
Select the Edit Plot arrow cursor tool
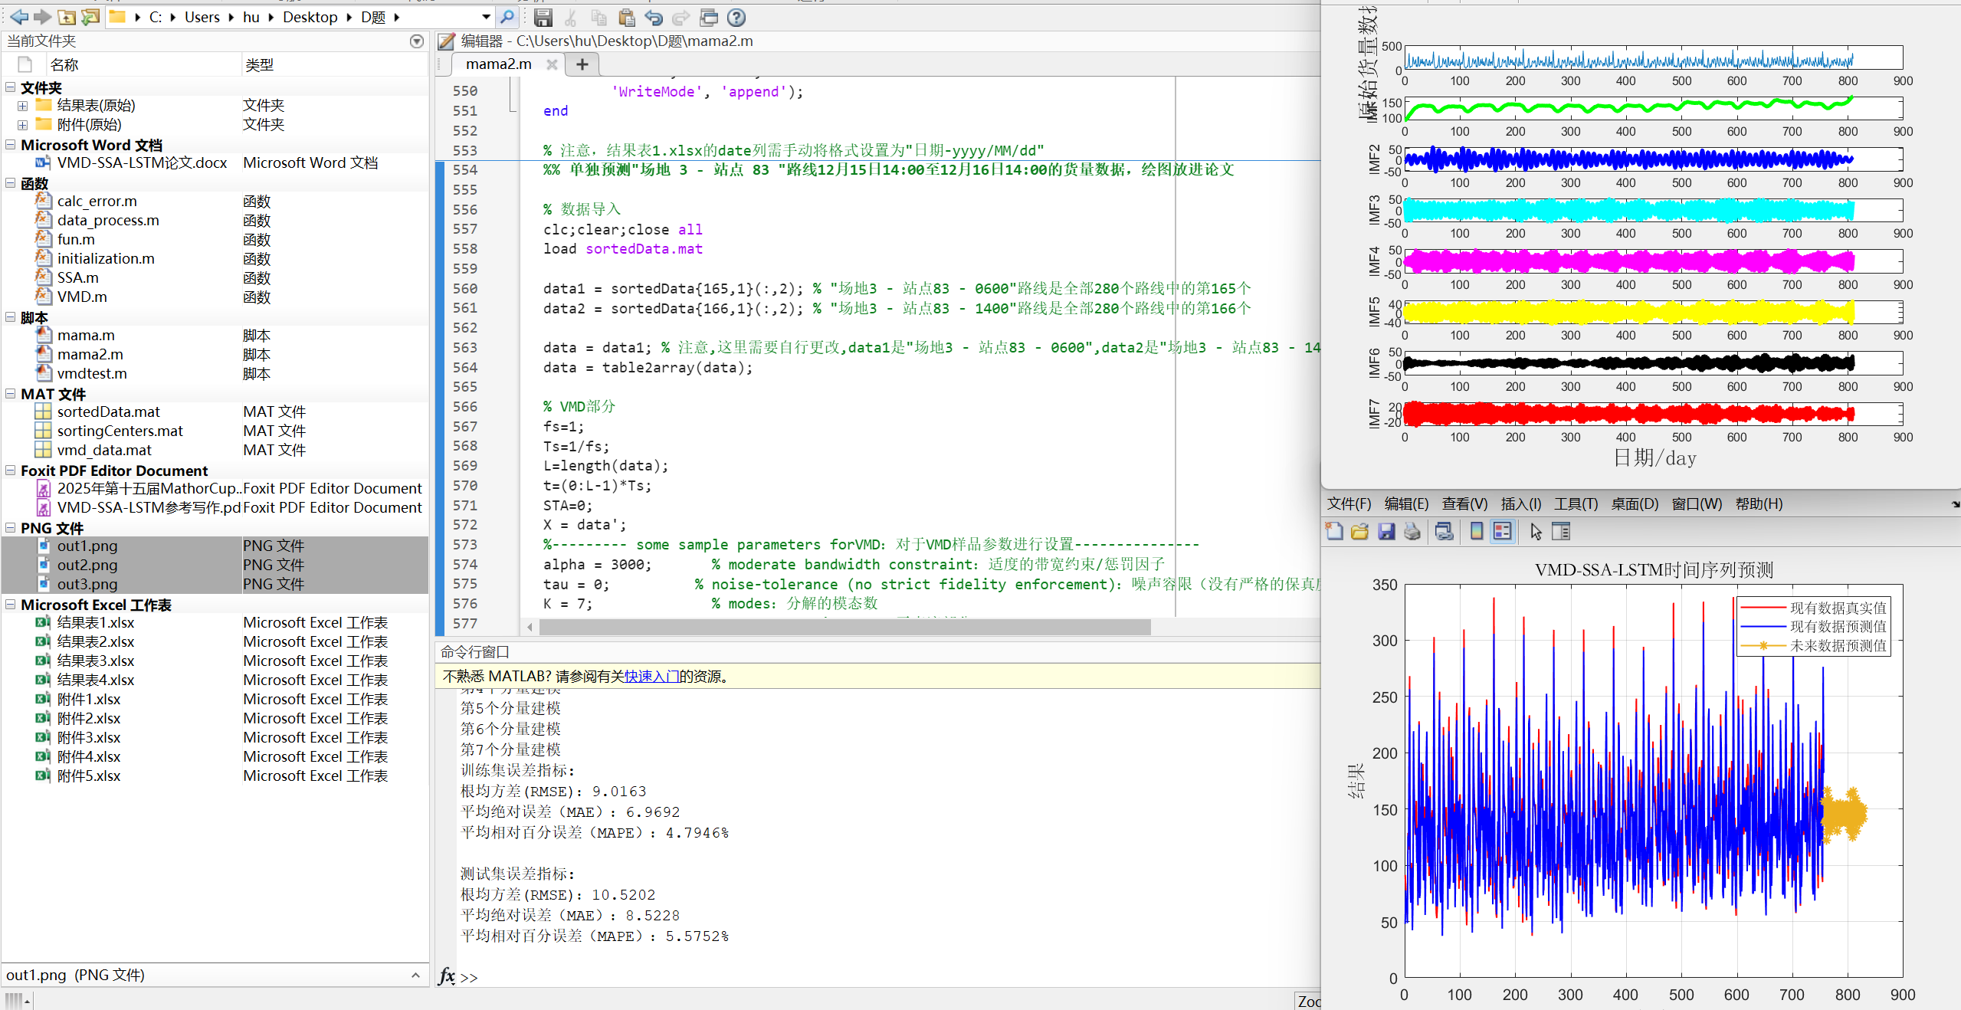coord(1536,531)
